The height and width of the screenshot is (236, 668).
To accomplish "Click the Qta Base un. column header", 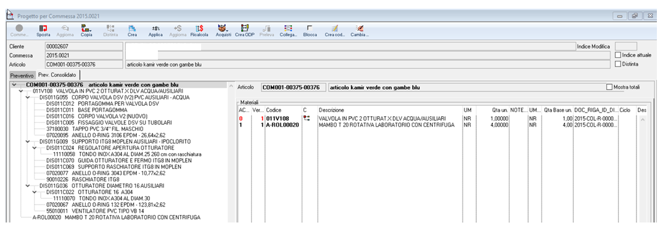I will tap(557, 110).
